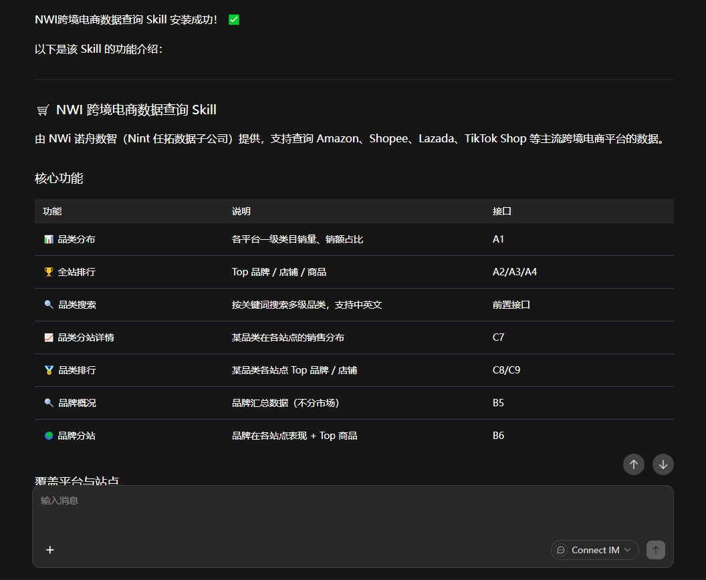
Task: Click the 功能 column header
Action: pos(52,211)
